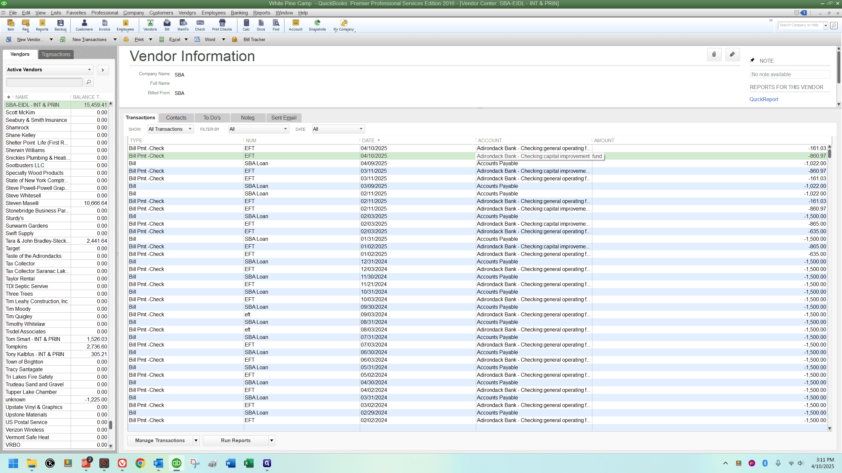Viewport: 842px width, 473px height.
Task: Open the Date filter dropdown
Action: click(x=338, y=129)
